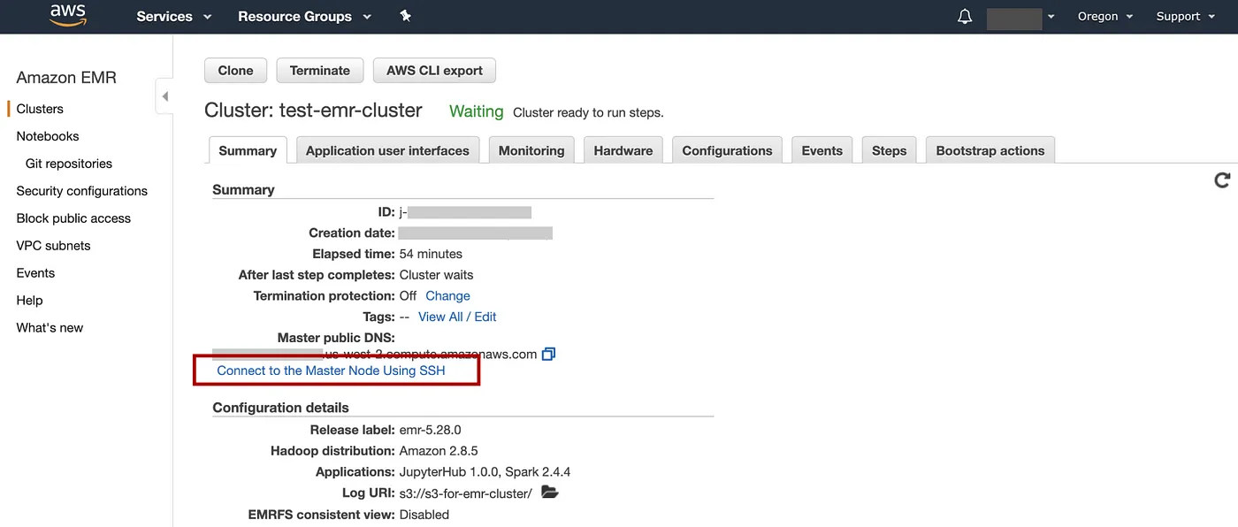Click the Configuration details heading
This screenshot has width=1238, height=527.
[280, 408]
